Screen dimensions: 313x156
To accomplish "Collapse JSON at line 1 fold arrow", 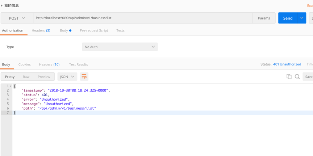I will click(11, 86).
